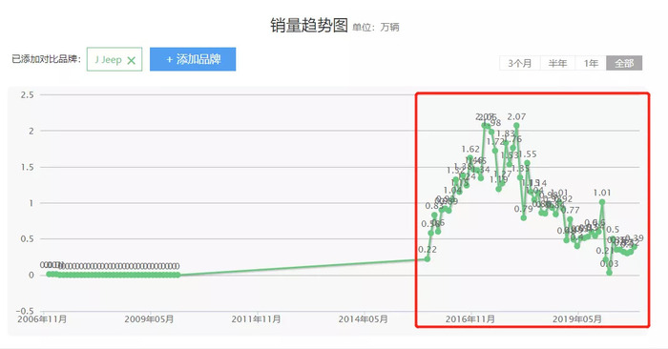This screenshot has height=349, width=668.
Task: Click the 0.79 data point dip
Action: click(x=524, y=218)
